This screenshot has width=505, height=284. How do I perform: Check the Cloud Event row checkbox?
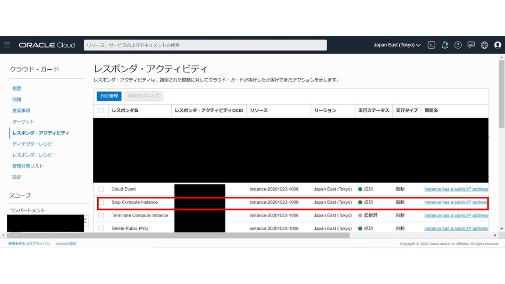pyautogui.click(x=101, y=189)
